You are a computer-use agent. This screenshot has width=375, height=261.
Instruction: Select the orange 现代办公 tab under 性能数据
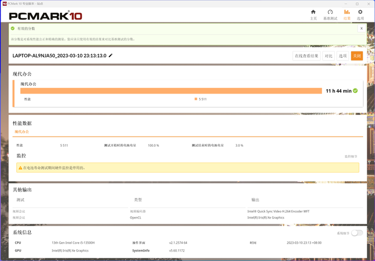click(x=21, y=132)
